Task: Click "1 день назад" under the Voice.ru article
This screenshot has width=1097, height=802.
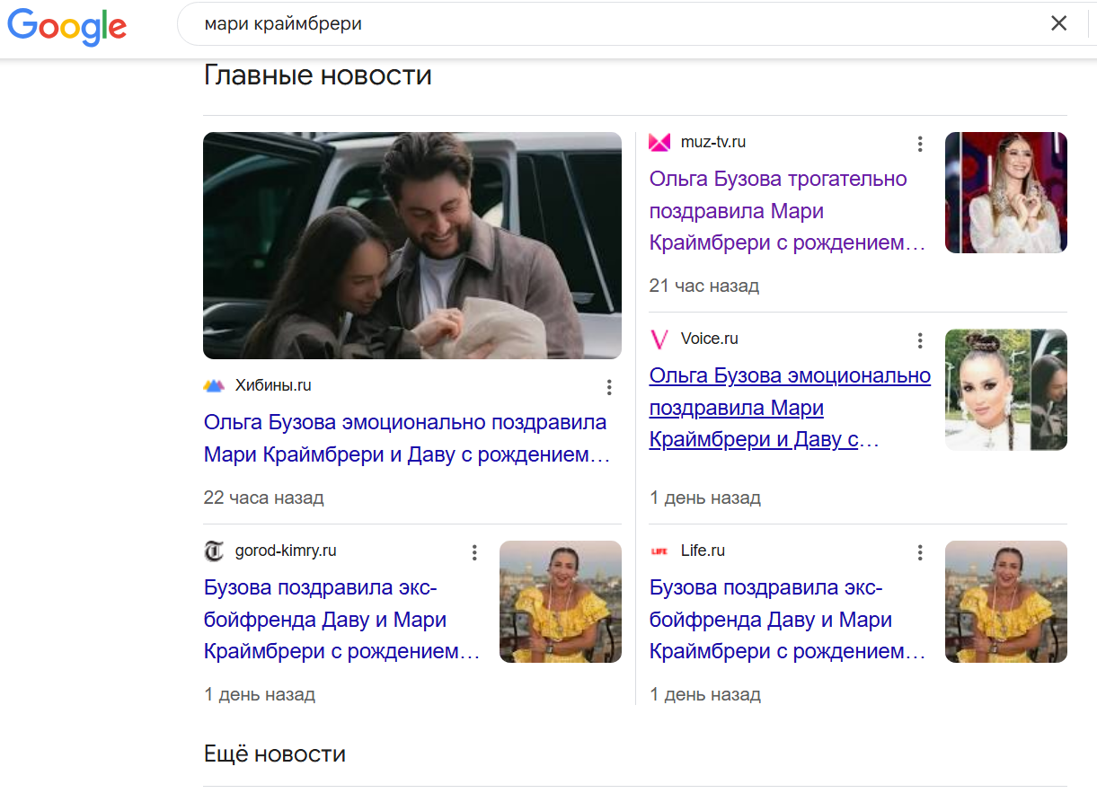Action: 705,498
